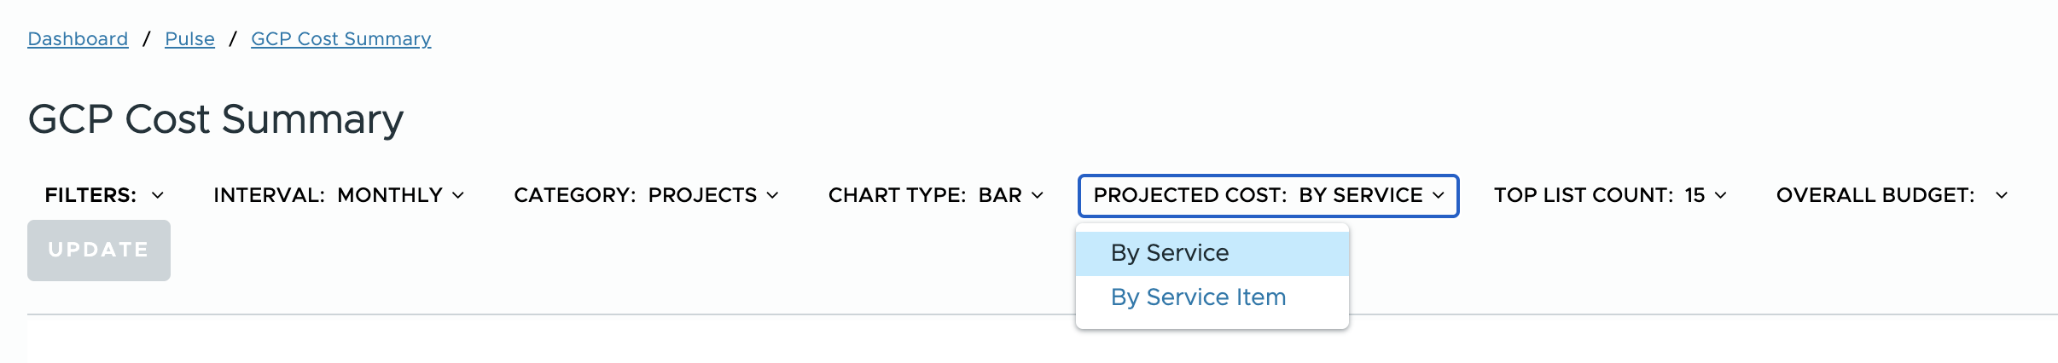
Task: Click the down chevron next to Projects
Action: coord(772,195)
